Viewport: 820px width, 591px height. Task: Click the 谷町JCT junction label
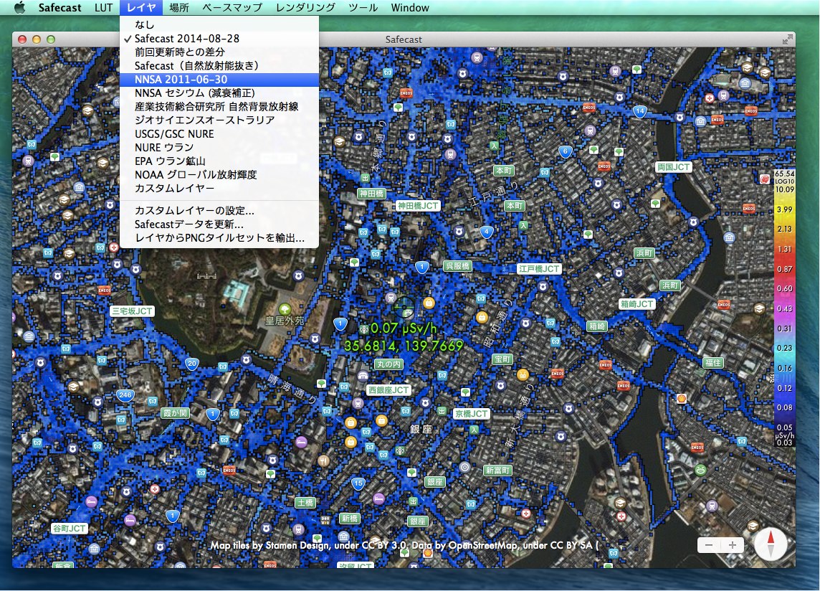[69, 528]
